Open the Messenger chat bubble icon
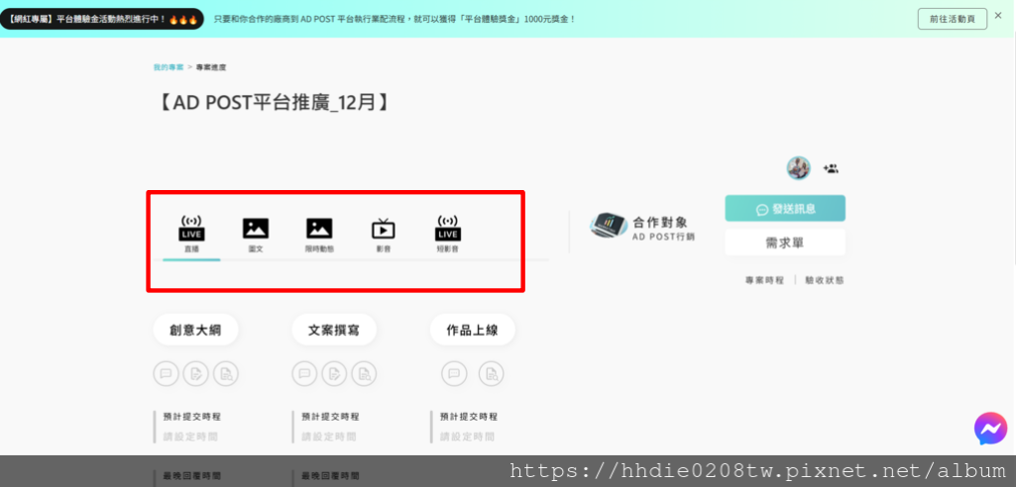 tap(990, 429)
